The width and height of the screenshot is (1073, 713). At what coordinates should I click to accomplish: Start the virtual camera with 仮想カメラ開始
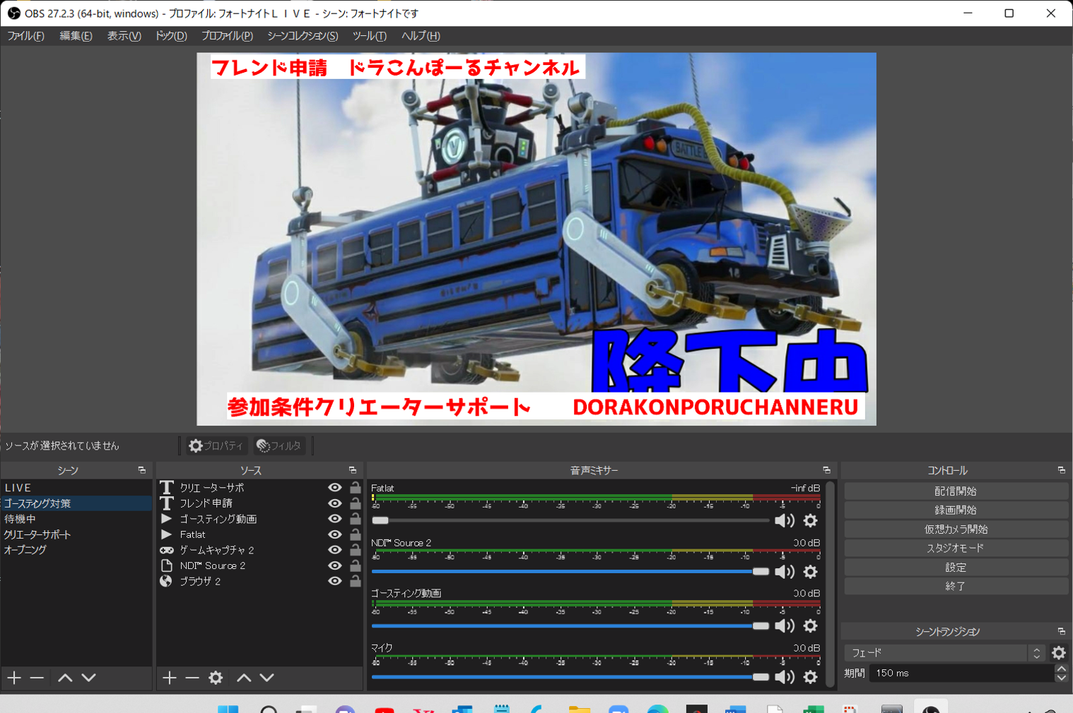[956, 529]
